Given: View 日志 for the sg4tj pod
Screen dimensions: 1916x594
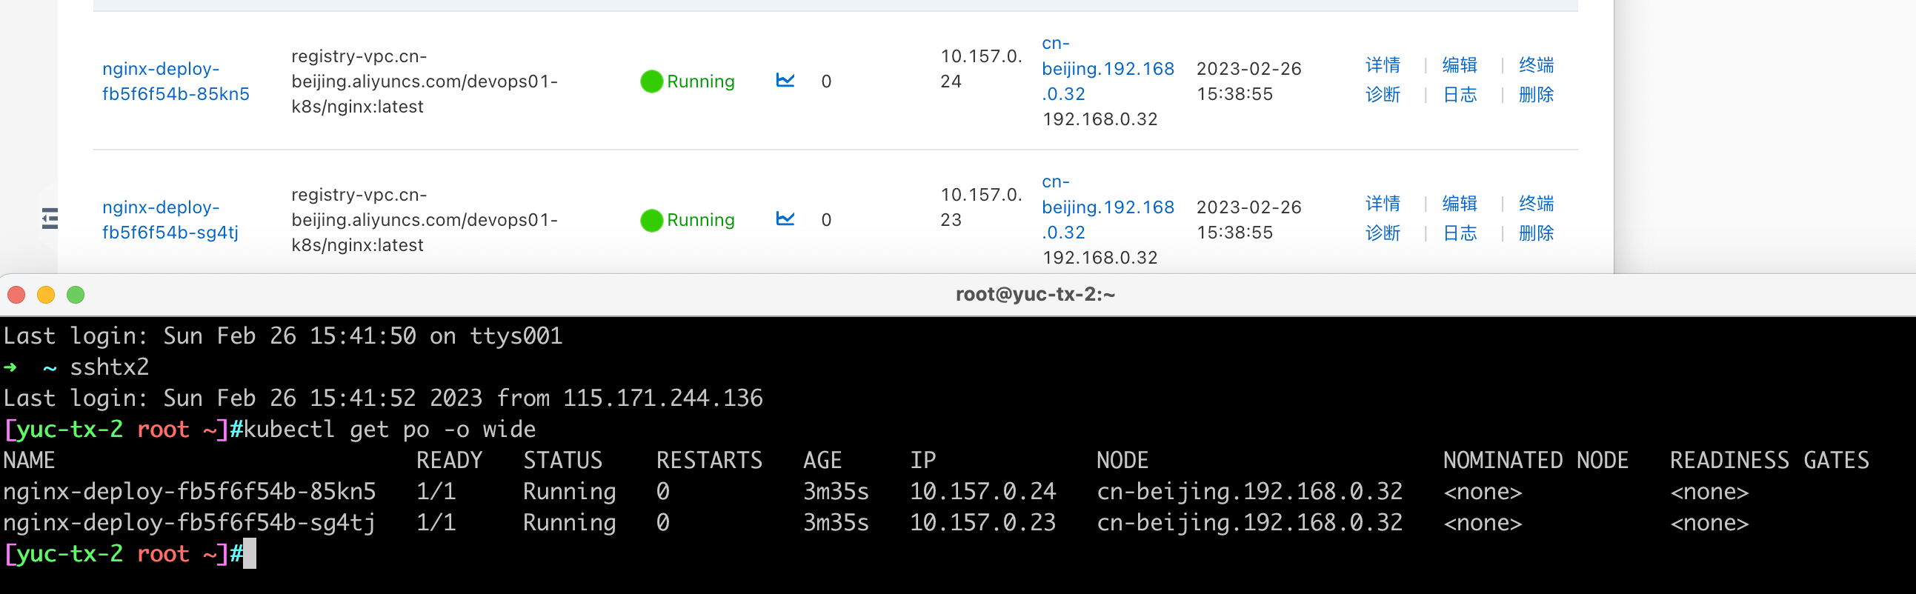Looking at the screenshot, I should click(1459, 233).
